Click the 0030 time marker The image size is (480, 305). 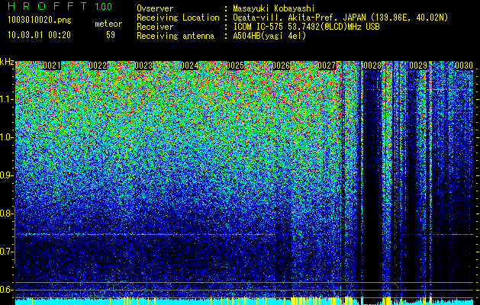pyautogui.click(x=464, y=66)
